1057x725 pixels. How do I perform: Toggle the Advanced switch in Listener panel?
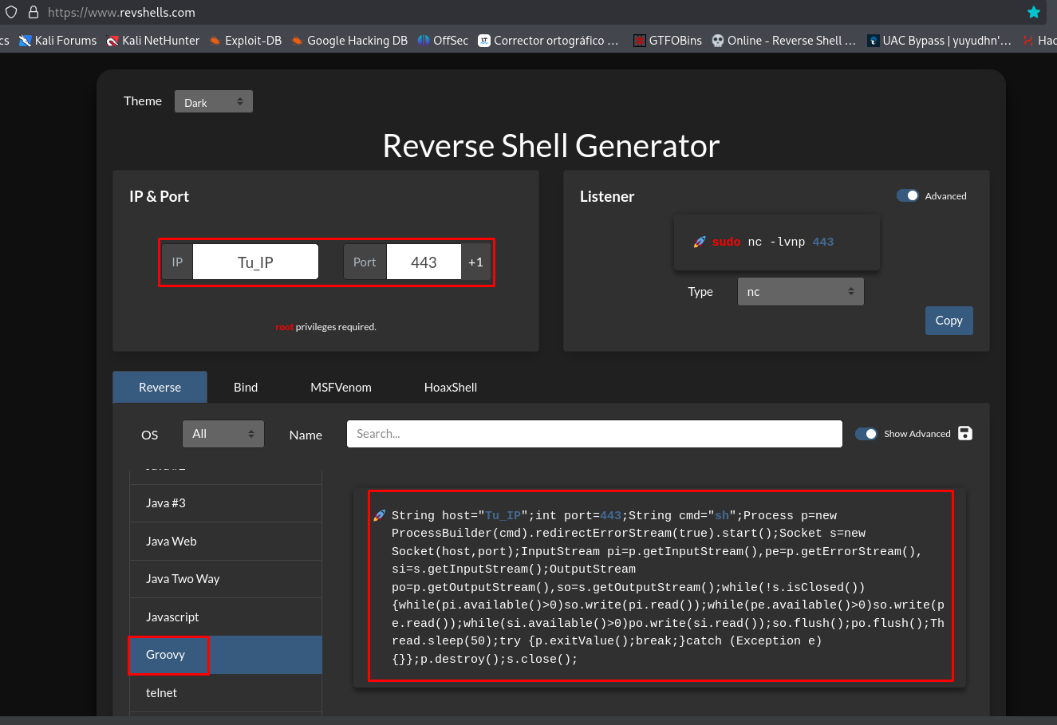[x=908, y=195]
